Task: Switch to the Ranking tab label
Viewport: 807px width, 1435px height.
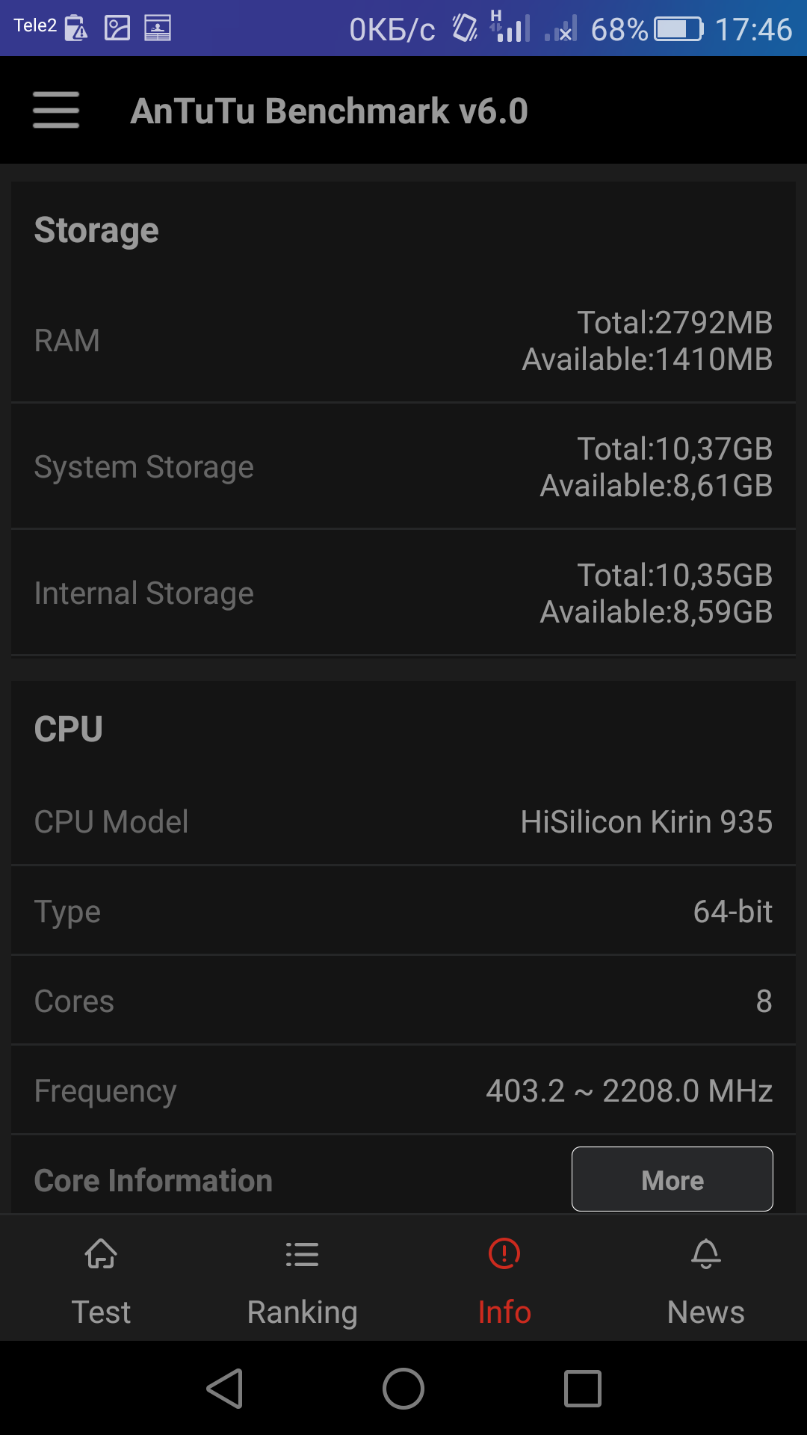Action: pyautogui.click(x=303, y=1312)
